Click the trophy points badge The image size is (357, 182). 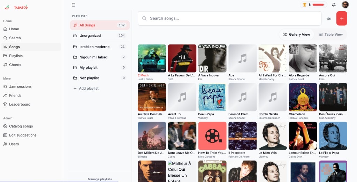313,5
